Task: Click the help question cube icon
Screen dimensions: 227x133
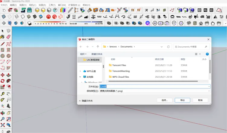Action: pos(55,10)
